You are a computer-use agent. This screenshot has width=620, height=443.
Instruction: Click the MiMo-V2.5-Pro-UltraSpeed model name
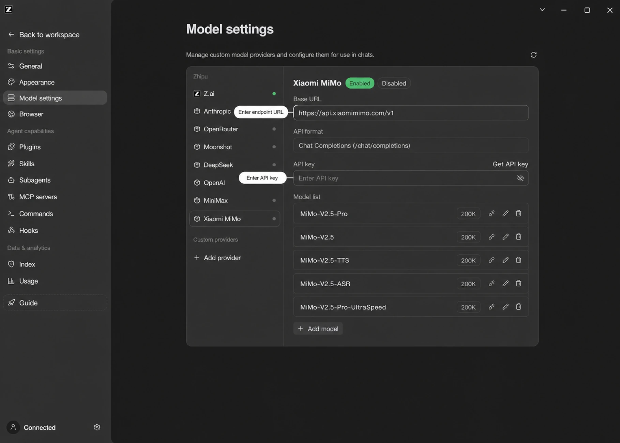pyautogui.click(x=343, y=307)
